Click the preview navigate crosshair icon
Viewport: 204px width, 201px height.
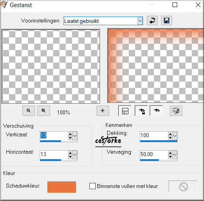pyautogui.click(x=103, y=111)
